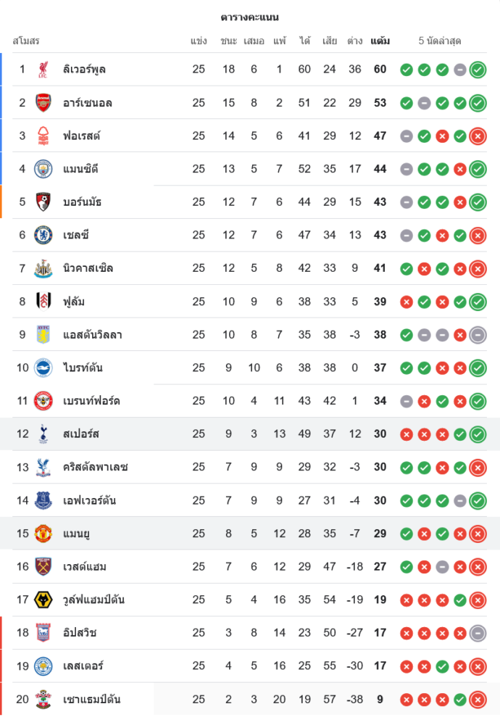Select the สโมสร club column header
The height and width of the screenshot is (725, 500).
(26, 41)
